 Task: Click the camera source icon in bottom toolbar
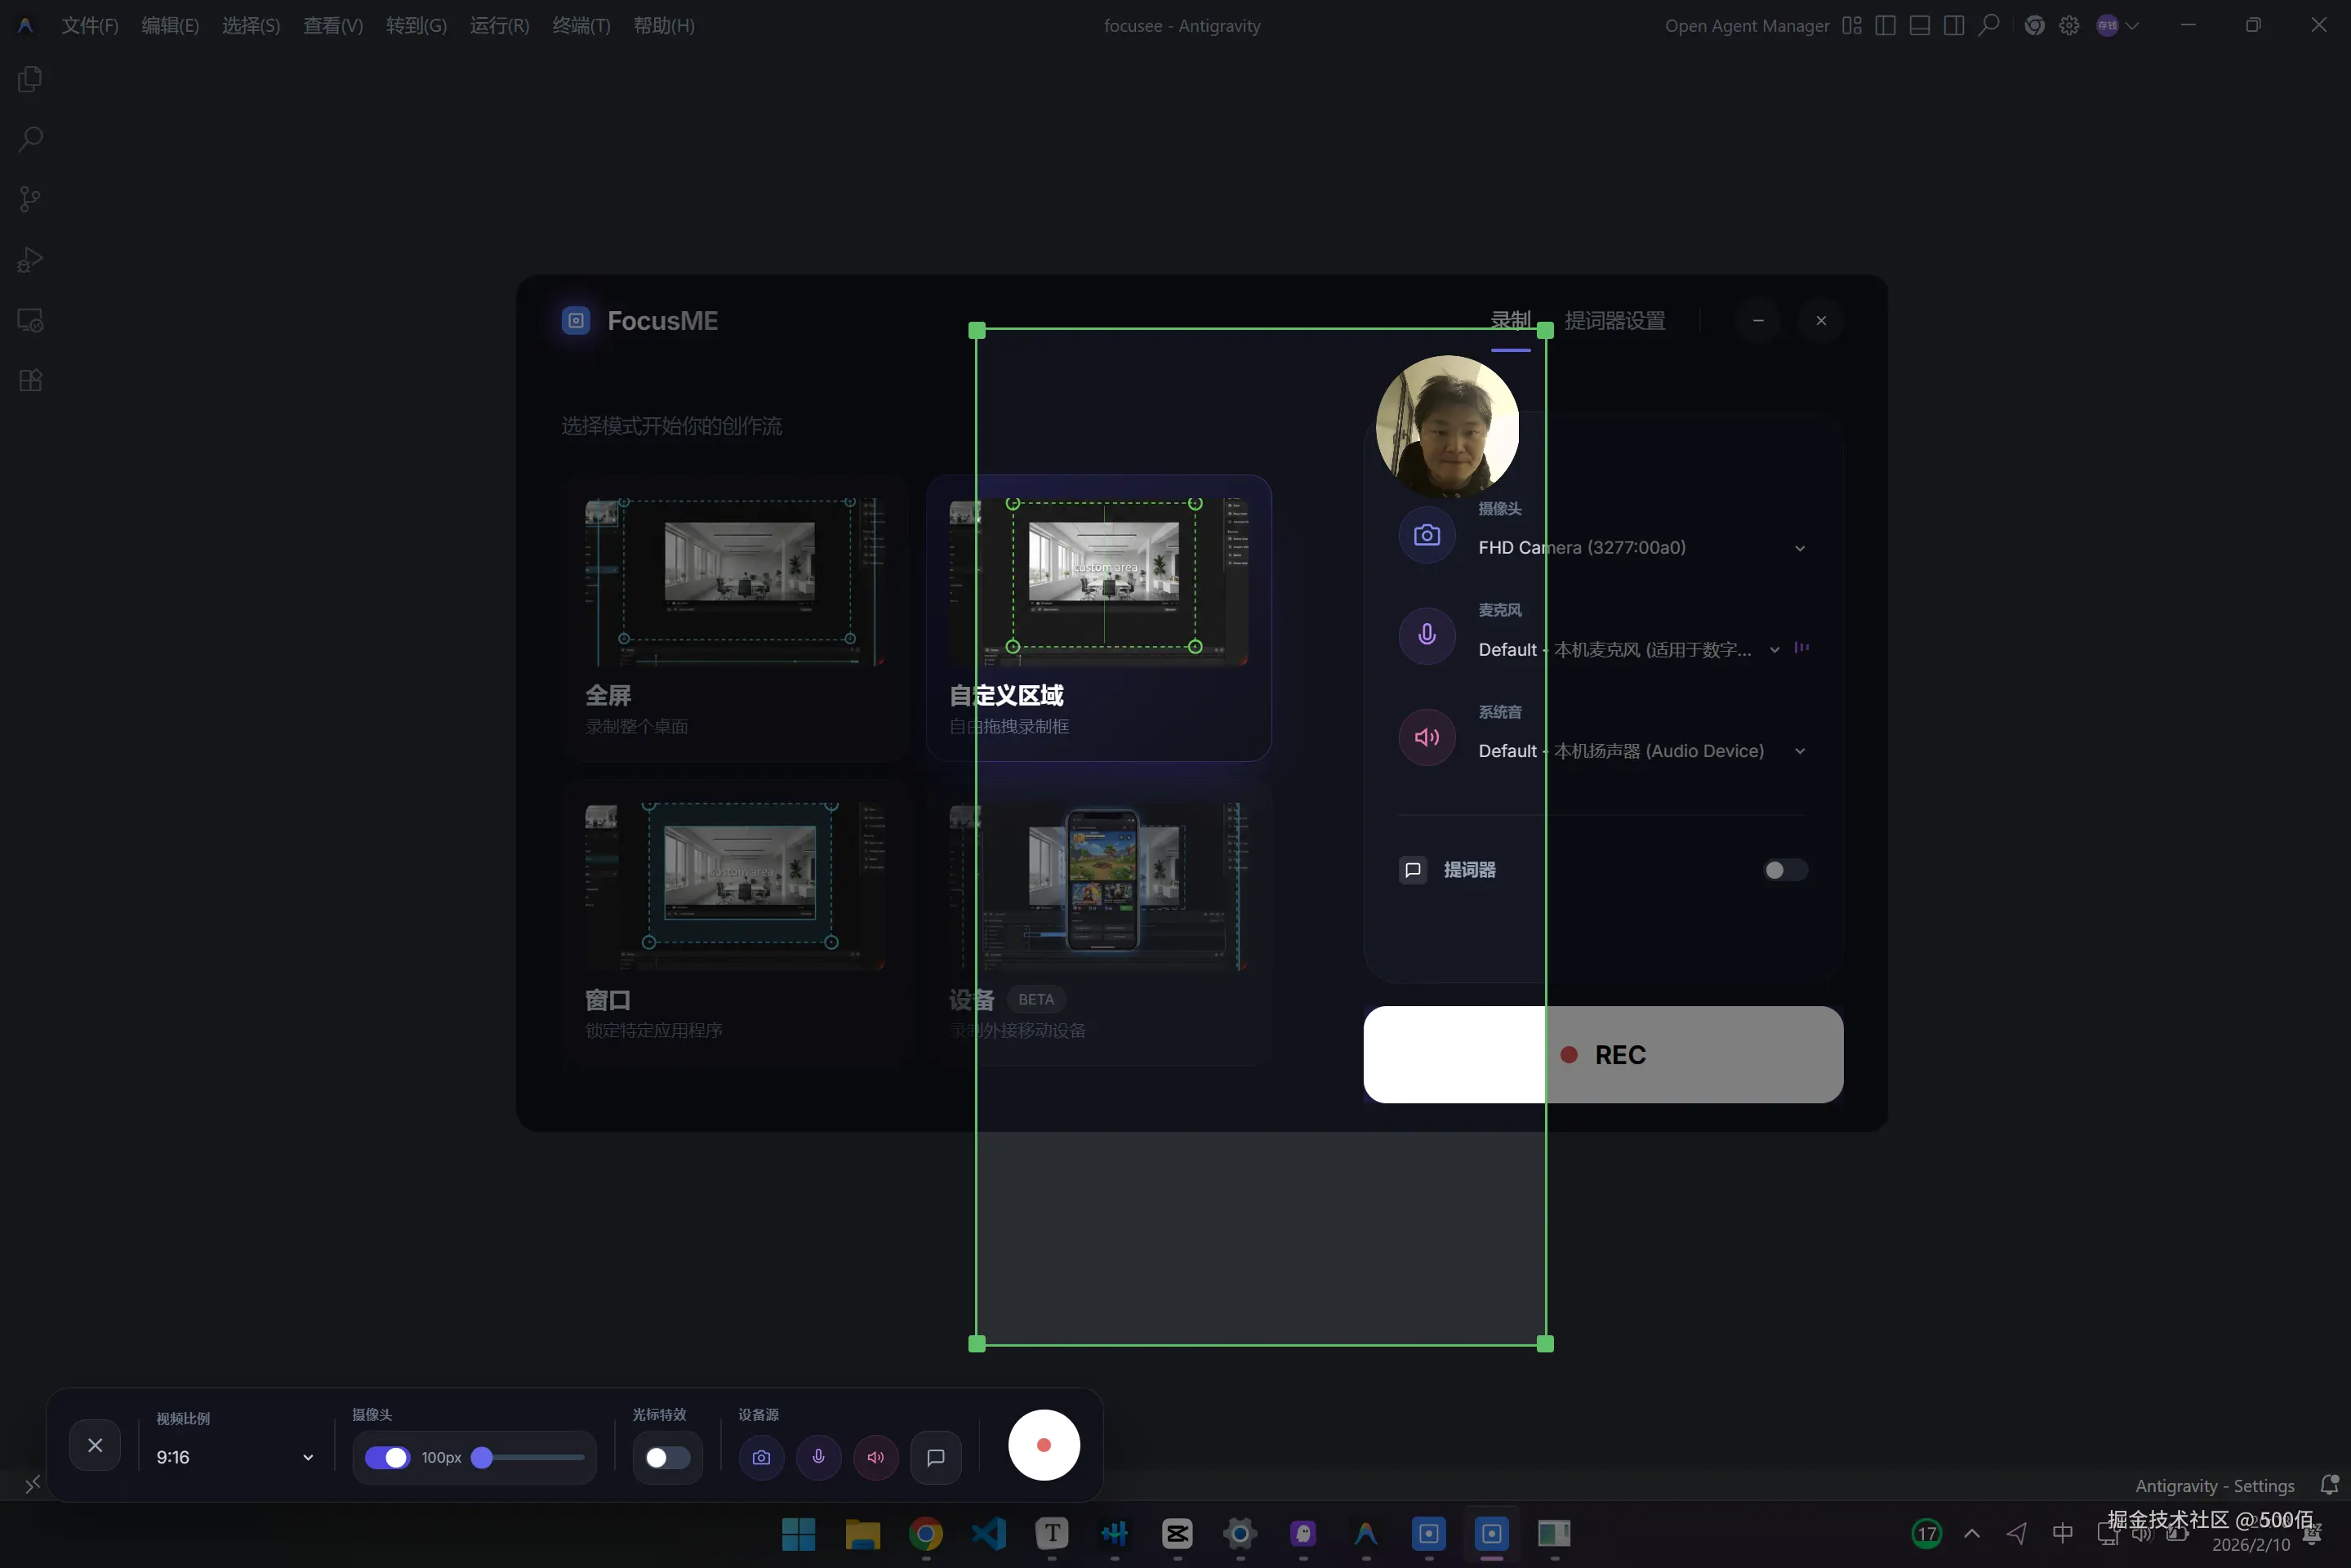[x=761, y=1457]
